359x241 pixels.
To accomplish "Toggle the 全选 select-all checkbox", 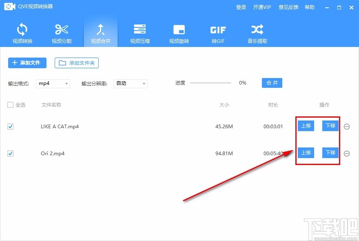I will tap(10, 105).
